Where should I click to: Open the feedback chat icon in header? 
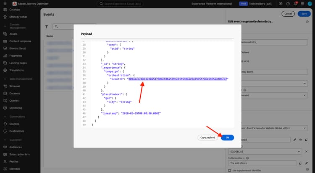click(x=281, y=4)
